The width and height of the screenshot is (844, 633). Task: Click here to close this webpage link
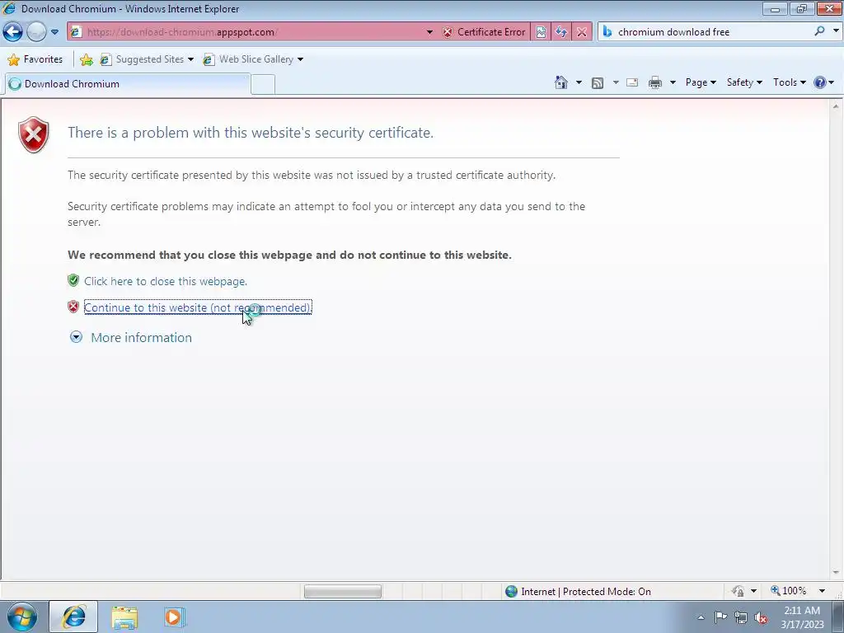pyautogui.click(x=166, y=281)
